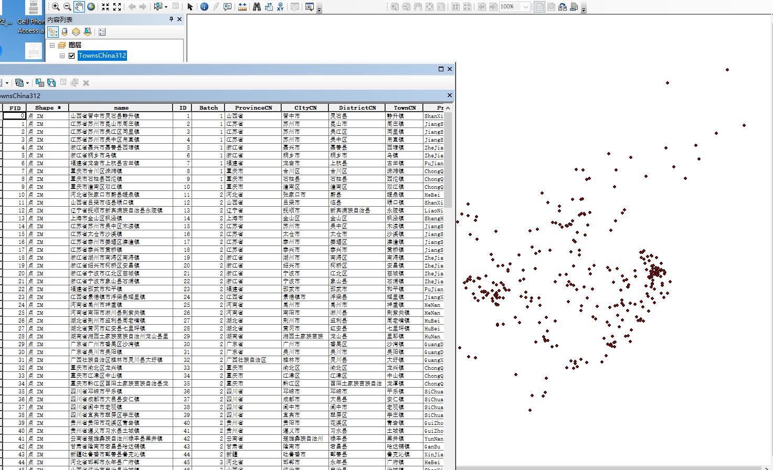Image resolution: width=773 pixels, height=470 pixels.
Task: Switch to List By Drawing Order
Action: coord(53,32)
